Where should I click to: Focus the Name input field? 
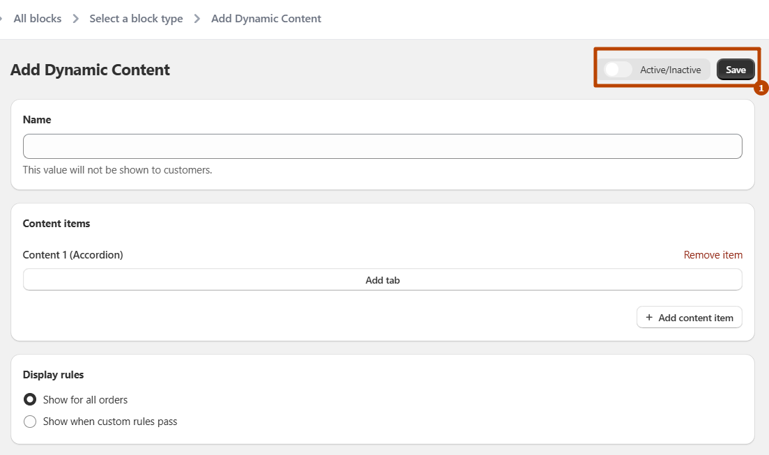[x=382, y=146]
